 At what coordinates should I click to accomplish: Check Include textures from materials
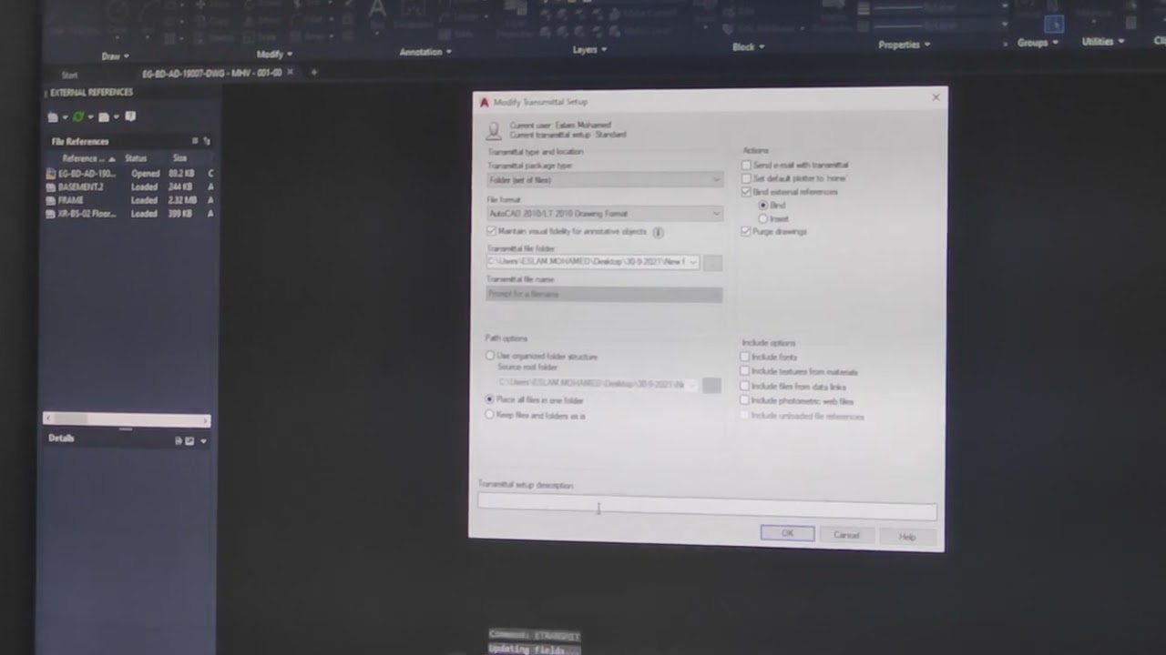tap(745, 372)
